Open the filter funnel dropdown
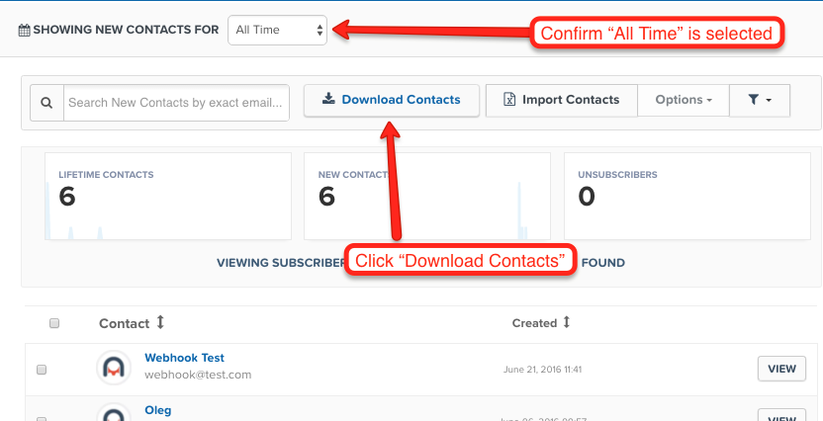 coord(760,100)
